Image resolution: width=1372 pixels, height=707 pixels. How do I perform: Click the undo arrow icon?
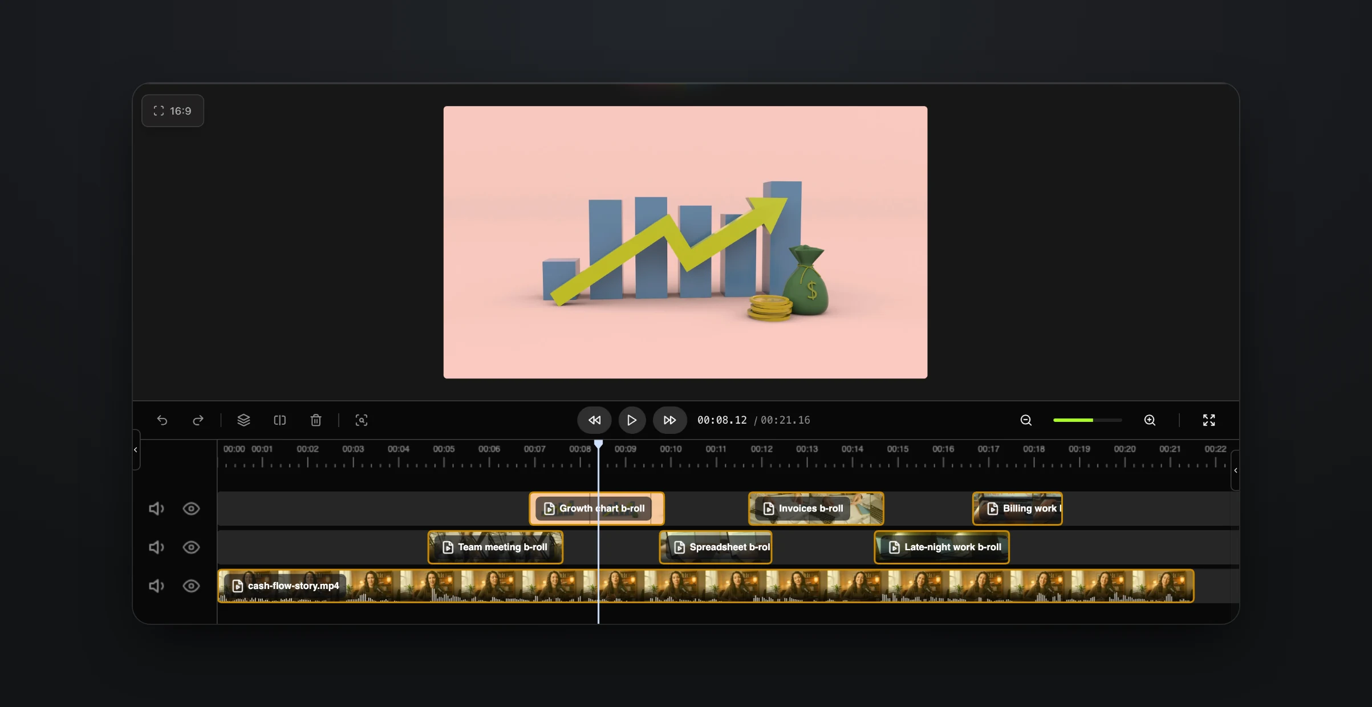coord(162,420)
